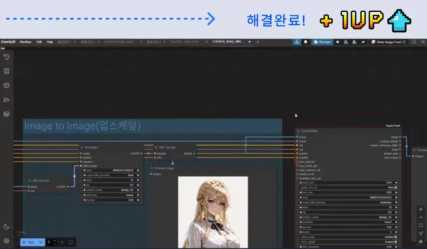Collapse the VAE Decode node via title dot

tap(156, 147)
